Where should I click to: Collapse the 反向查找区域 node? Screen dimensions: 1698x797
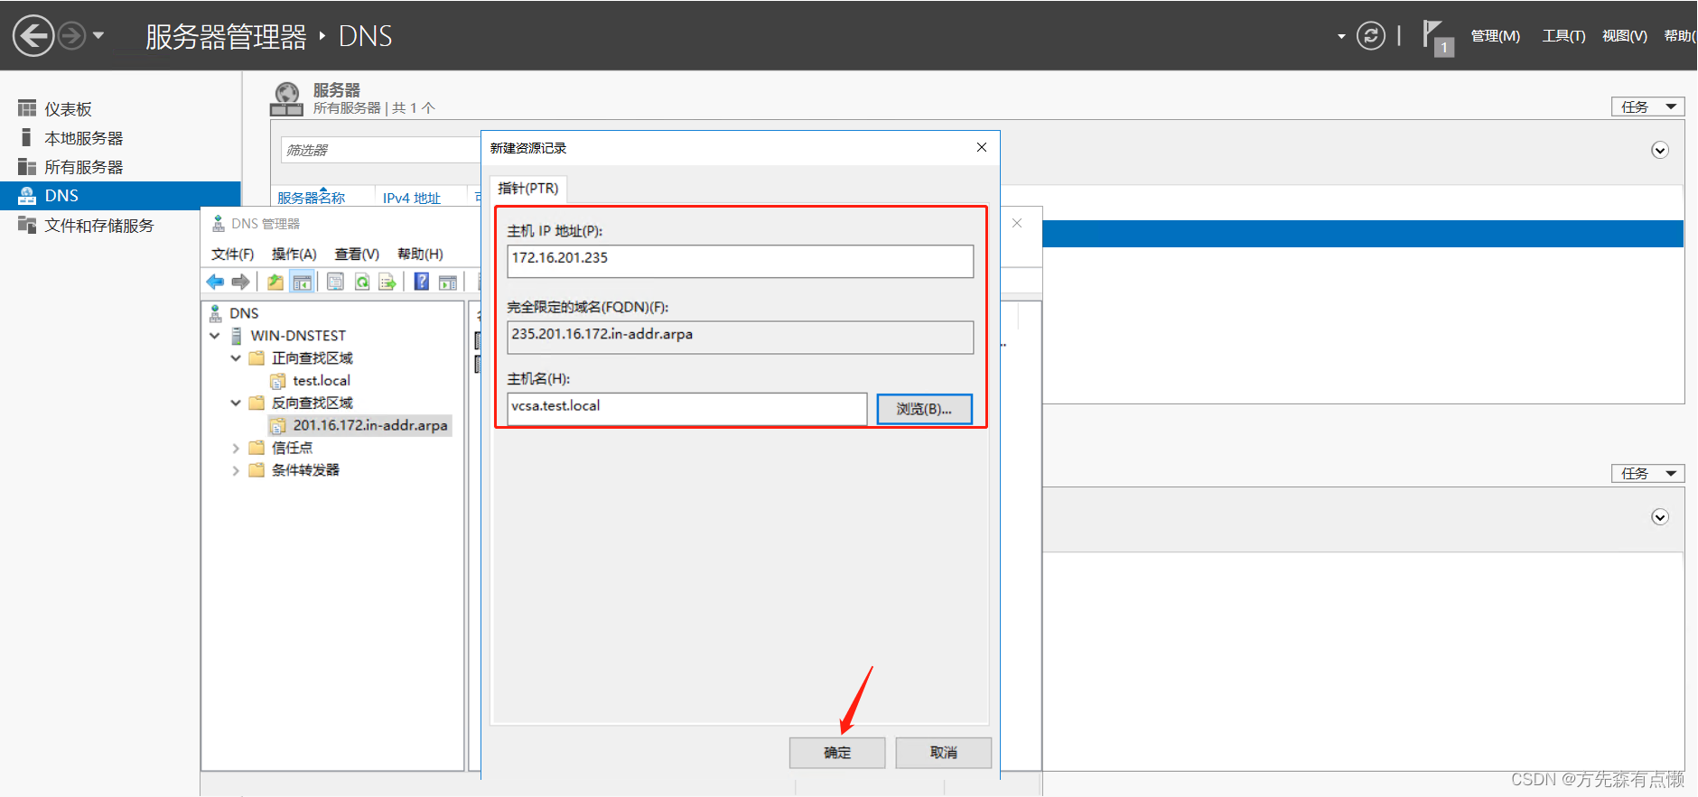pyautogui.click(x=236, y=403)
